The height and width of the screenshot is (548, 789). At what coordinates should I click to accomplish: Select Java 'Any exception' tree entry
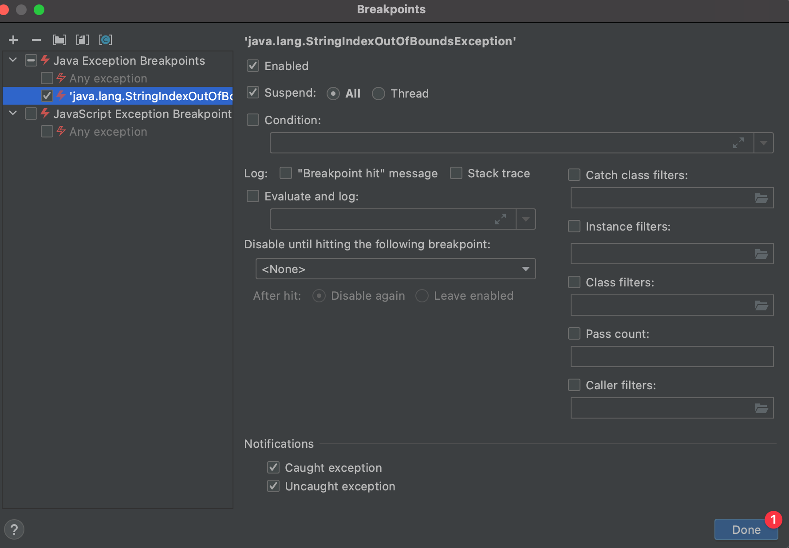tap(108, 78)
